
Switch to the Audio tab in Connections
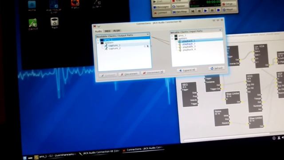[x=99, y=32]
